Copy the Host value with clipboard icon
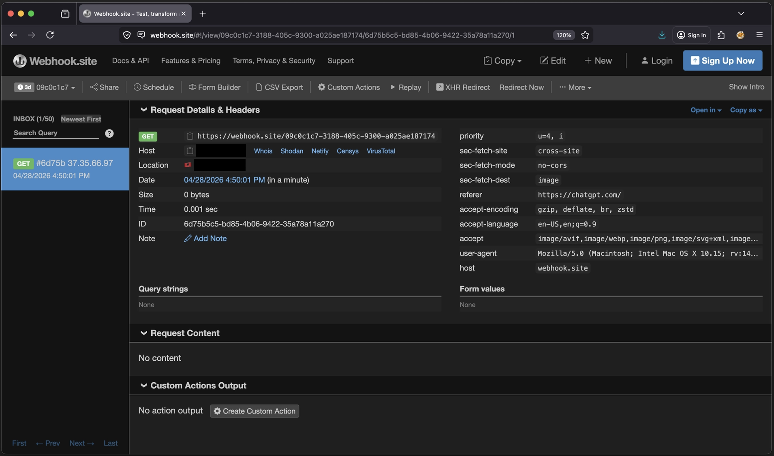The width and height of the screenshot is (774, 456). 190,151
